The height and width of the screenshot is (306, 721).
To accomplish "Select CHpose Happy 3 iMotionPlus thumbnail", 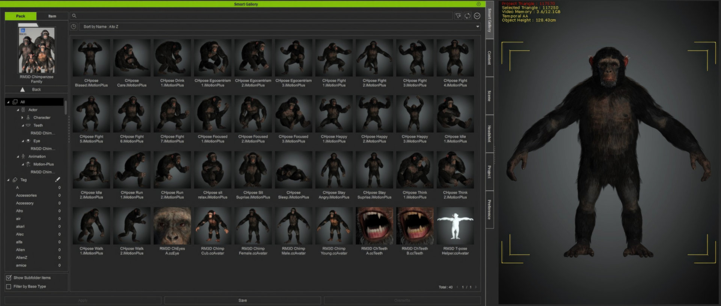I will 415,114.
